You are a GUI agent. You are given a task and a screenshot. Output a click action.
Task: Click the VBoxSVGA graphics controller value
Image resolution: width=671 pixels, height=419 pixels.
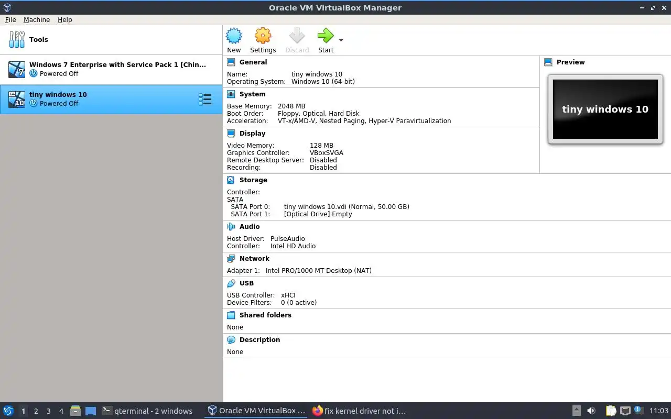[x=326, y=153]
